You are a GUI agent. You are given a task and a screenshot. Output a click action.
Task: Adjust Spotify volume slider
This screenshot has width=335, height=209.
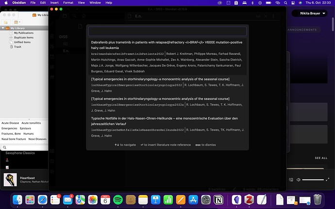[x=313, y=180]
